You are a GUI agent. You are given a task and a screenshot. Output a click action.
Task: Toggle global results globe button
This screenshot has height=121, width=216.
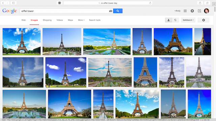pyautogui.click(x=175, y=20)
